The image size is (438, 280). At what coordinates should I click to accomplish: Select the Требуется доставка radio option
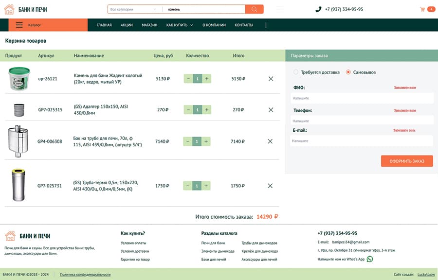coord(295,72)
